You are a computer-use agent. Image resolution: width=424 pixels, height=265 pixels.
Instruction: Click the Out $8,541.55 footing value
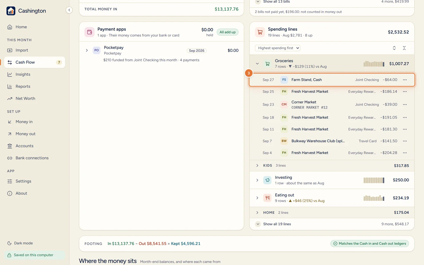(x=153, y=244)
